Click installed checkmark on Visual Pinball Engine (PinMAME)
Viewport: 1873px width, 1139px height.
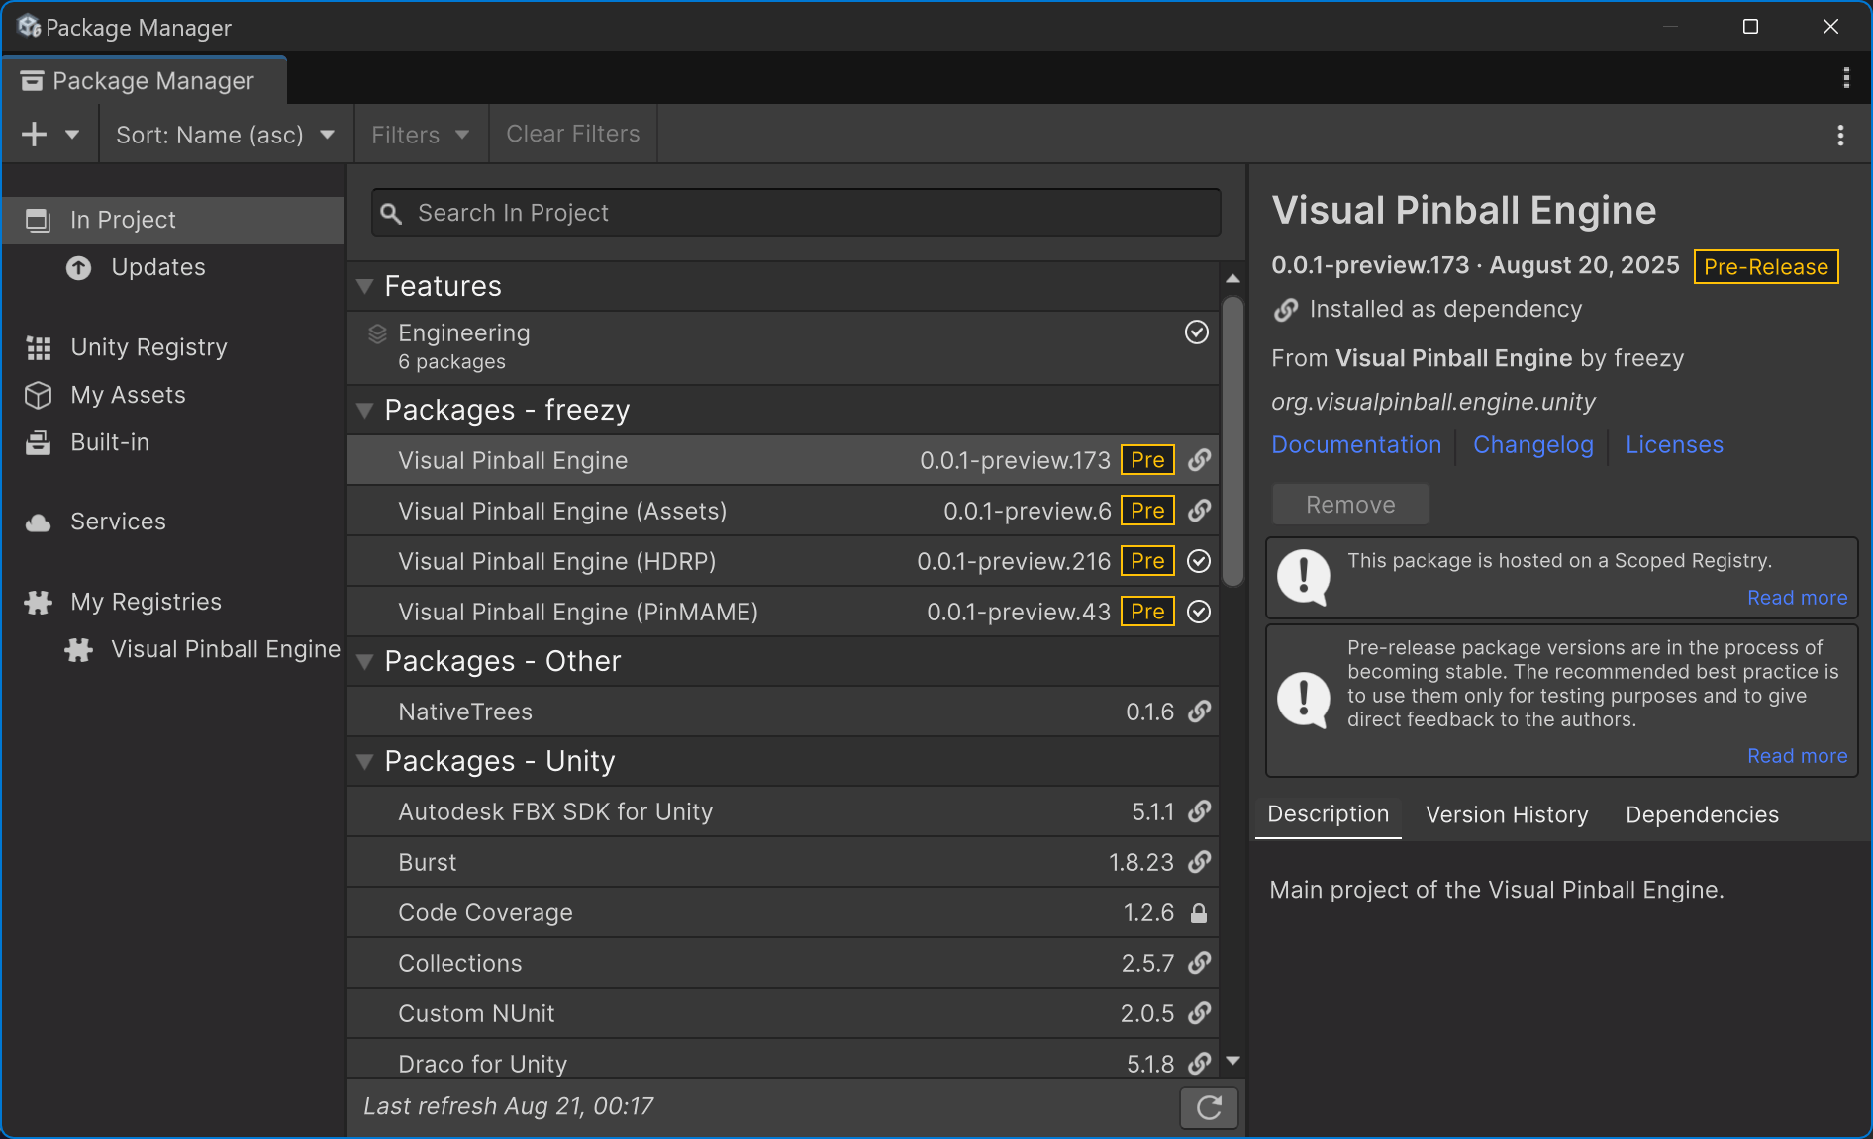(1199, 613)
